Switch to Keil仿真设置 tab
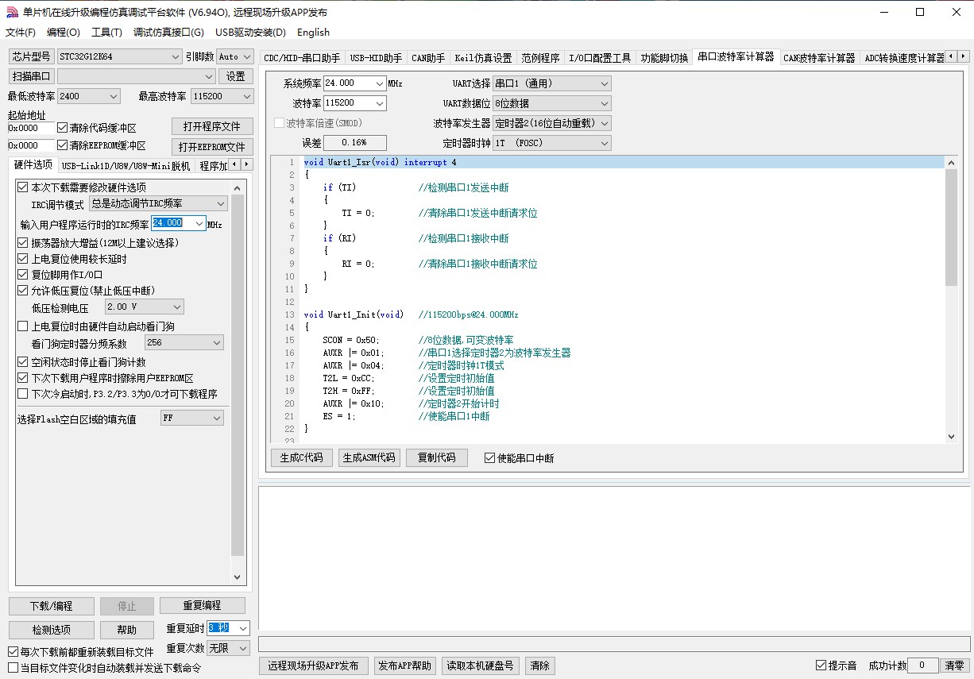This screenshot has width=974, height=679. (483, 58)
